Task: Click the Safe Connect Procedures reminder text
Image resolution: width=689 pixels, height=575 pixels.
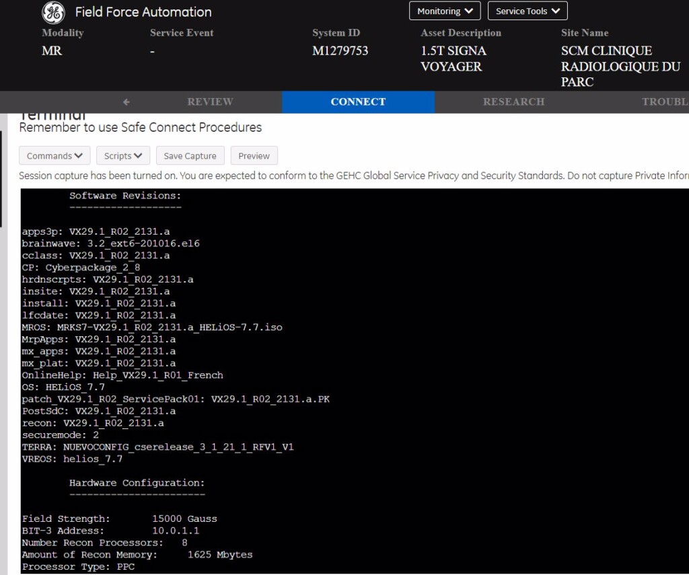Action: [x=140, y=128]
